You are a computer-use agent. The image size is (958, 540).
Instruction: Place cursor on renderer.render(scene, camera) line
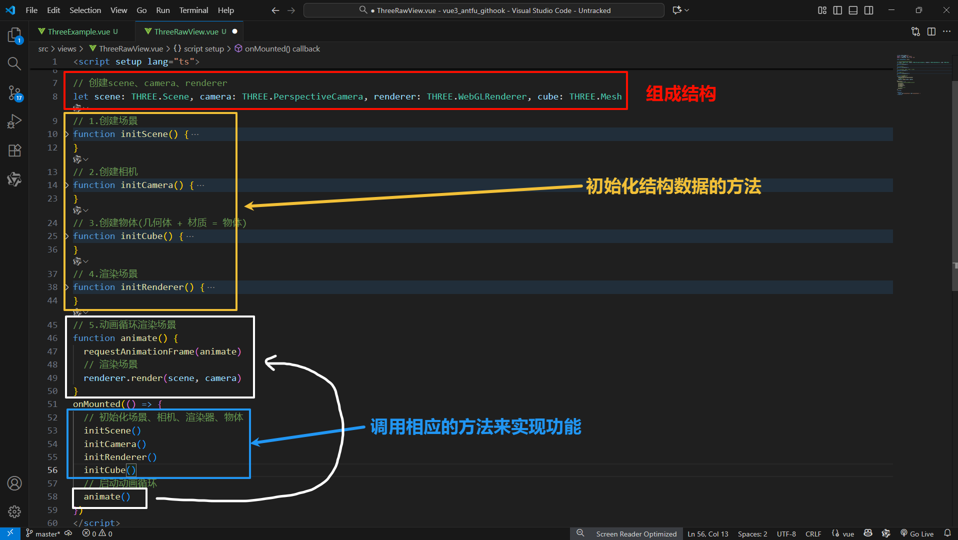click(162, 378)
